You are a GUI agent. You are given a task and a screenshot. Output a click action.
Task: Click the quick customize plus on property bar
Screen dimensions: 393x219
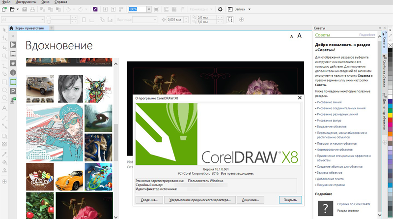pos(241,20)
